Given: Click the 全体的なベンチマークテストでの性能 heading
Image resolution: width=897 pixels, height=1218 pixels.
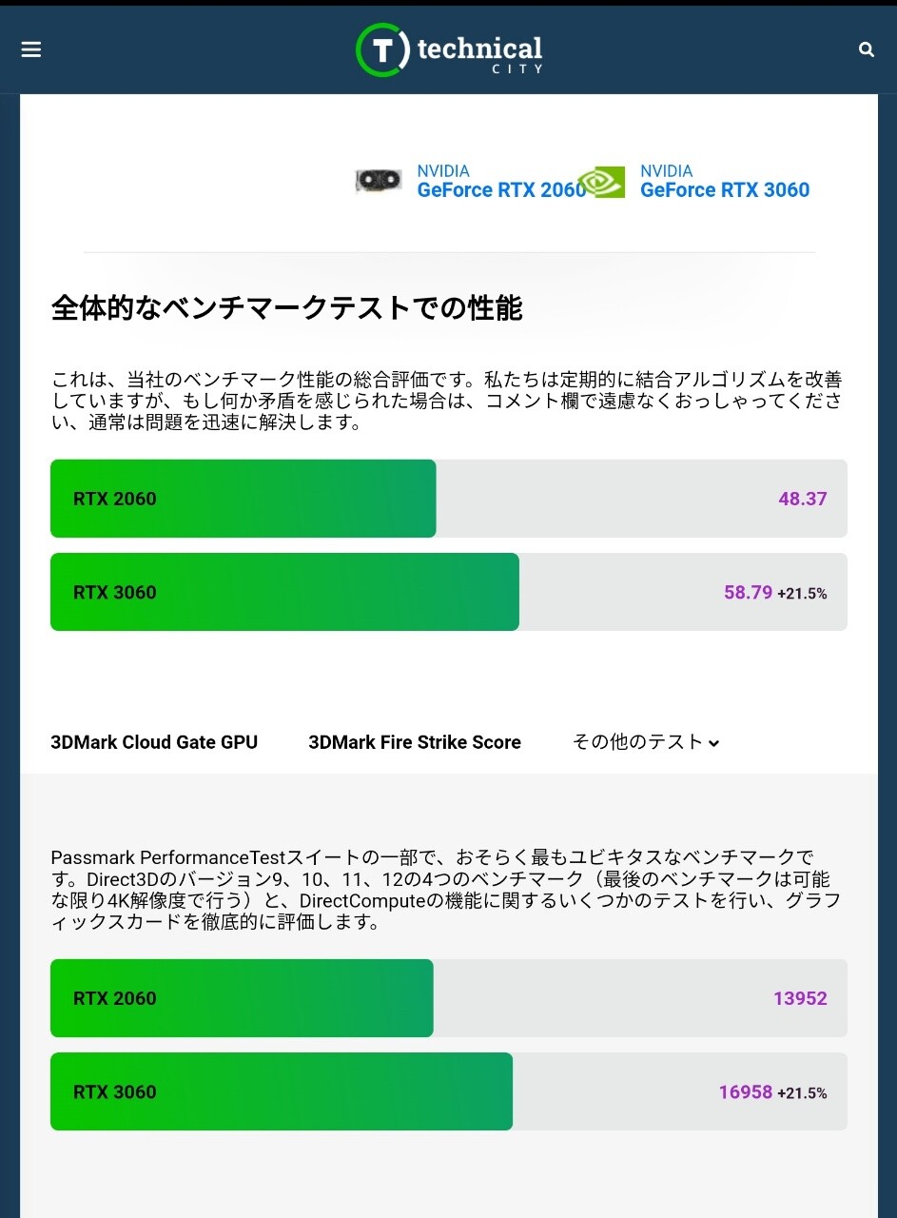Looking at the screenshot, I should point(286,308).
